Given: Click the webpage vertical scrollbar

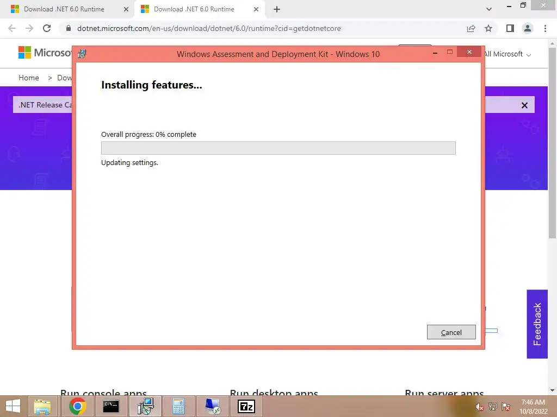Looking at the screenshot, I should tap(552, 143).
